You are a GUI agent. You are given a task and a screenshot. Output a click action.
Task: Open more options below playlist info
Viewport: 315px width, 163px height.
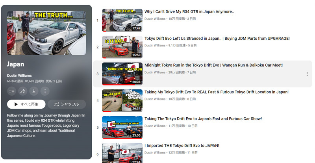click(x=45, y=91)
